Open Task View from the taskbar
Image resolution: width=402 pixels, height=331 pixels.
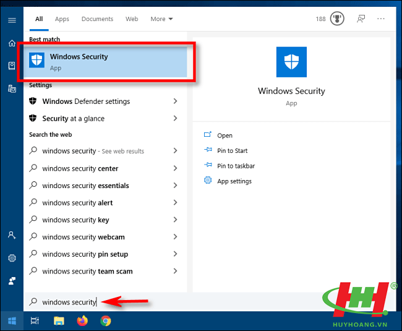coord(35,320)
